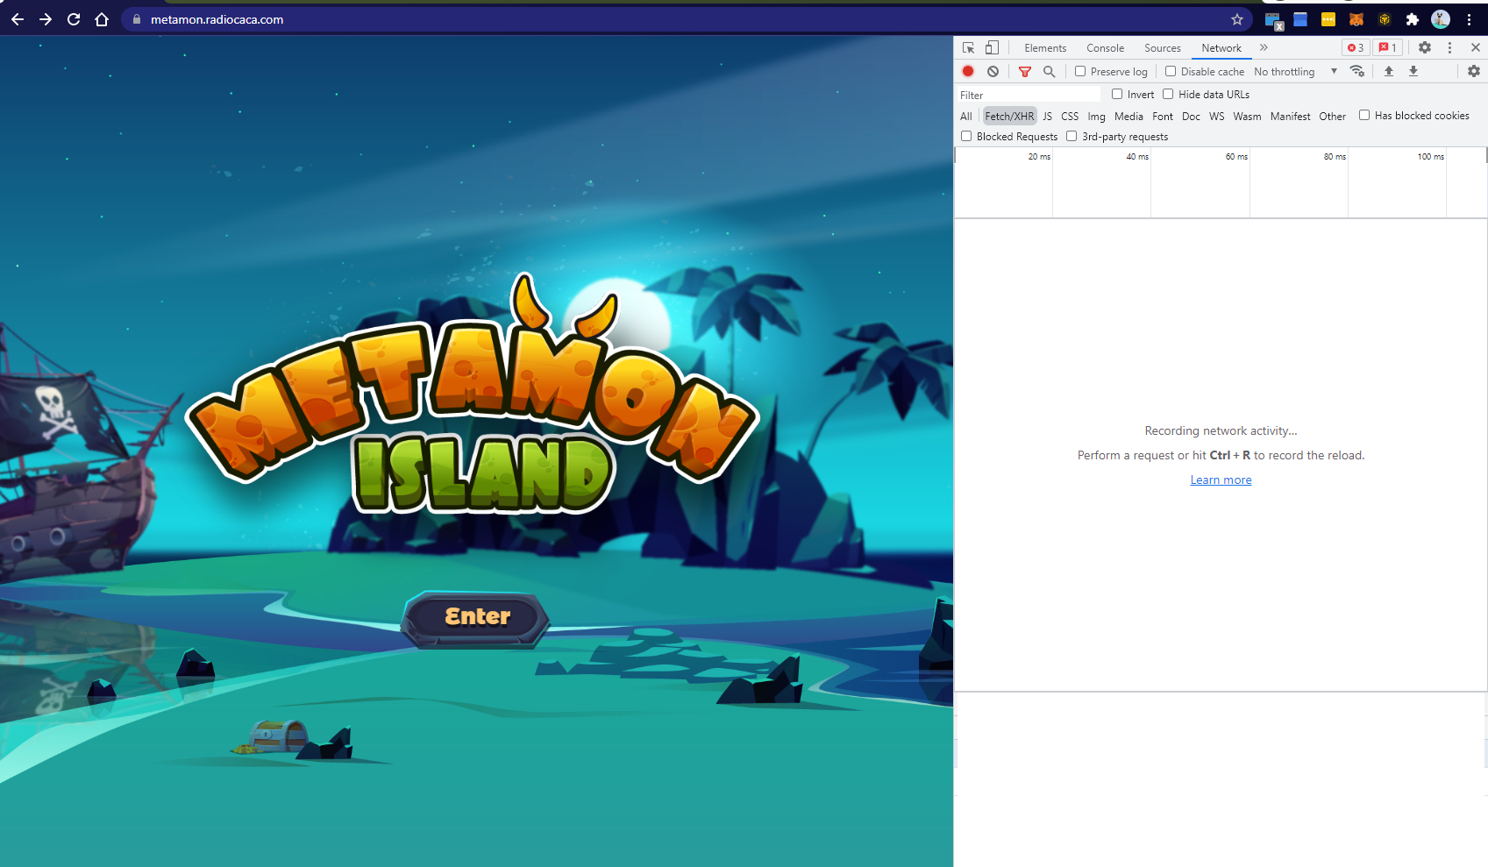Check Blocked Requests
The width and height of the screenshot is (1488, 867).
tap(966, 136)
